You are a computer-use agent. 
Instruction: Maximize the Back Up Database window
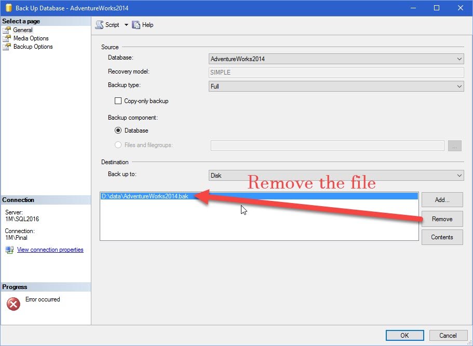(x=437, y=8)
